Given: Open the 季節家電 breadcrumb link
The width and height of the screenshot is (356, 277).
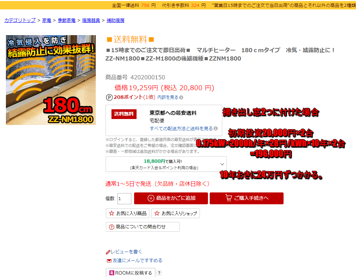Looking at the screenshot, I should [67, 21].
